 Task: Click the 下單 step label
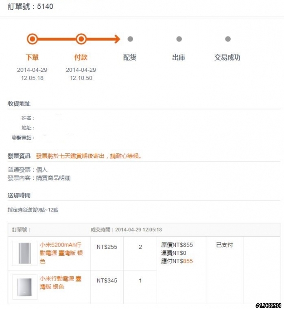32,57
